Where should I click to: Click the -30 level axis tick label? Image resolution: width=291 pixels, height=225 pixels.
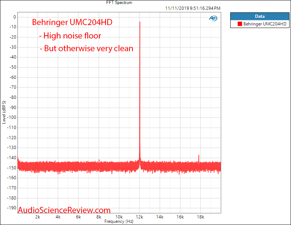13,47
